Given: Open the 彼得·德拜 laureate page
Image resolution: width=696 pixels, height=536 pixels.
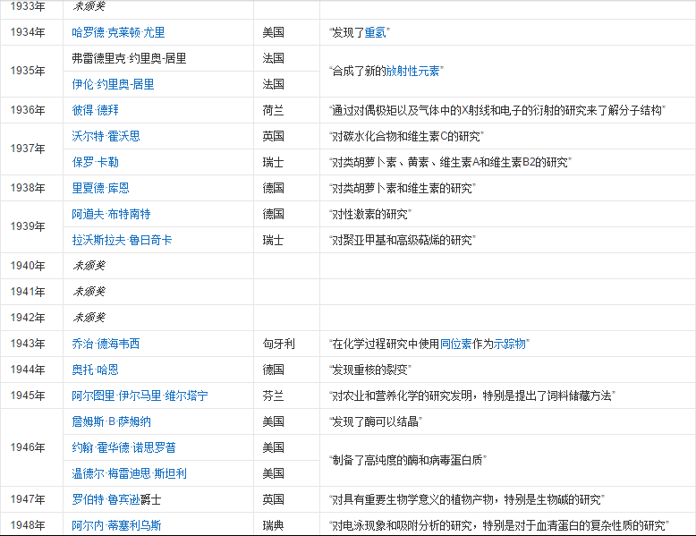Looking at the screenshot, I should point(95,110).
